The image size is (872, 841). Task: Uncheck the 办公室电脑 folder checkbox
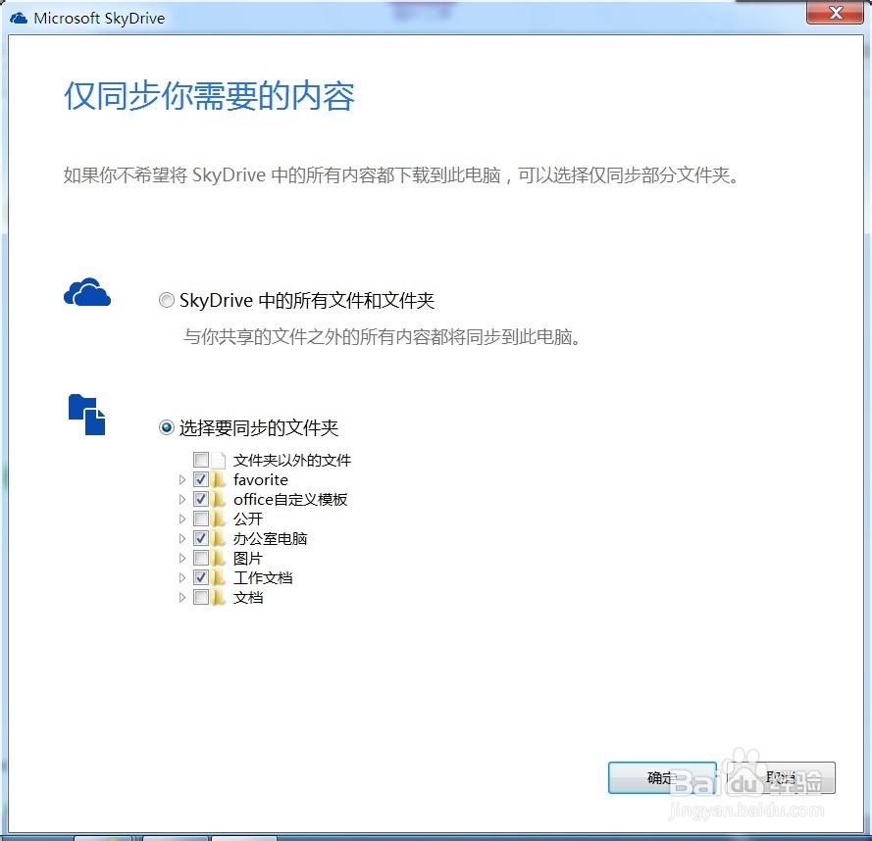pos(201,538)
